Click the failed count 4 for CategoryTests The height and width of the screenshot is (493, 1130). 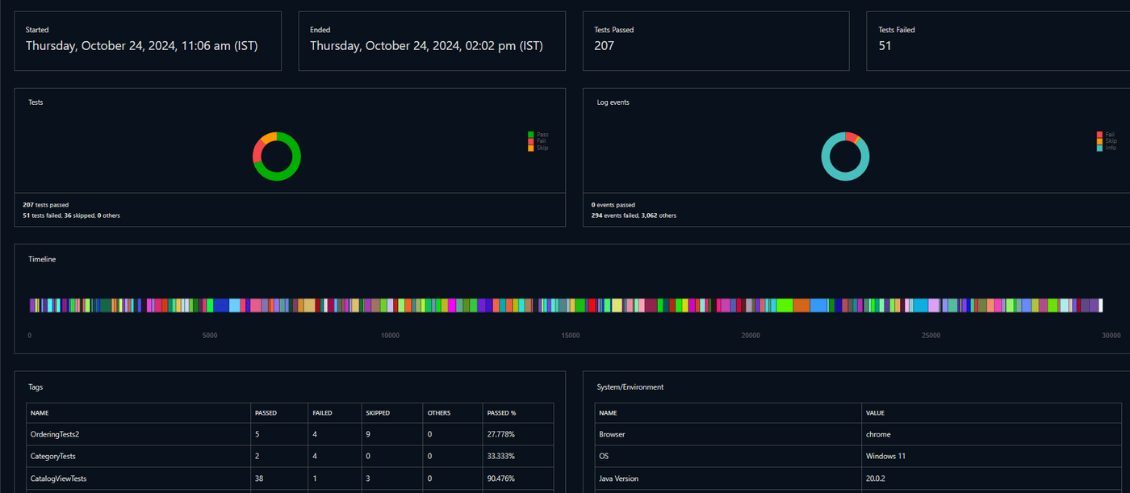pyautogui.click(x=315, y=457)
